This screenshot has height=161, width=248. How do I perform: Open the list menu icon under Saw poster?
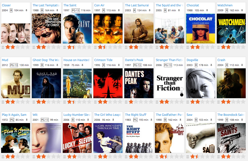tap(188, 157)
